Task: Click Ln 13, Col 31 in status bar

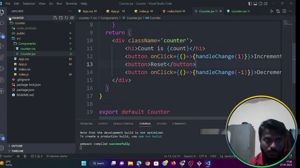Action: pos(172,156)
